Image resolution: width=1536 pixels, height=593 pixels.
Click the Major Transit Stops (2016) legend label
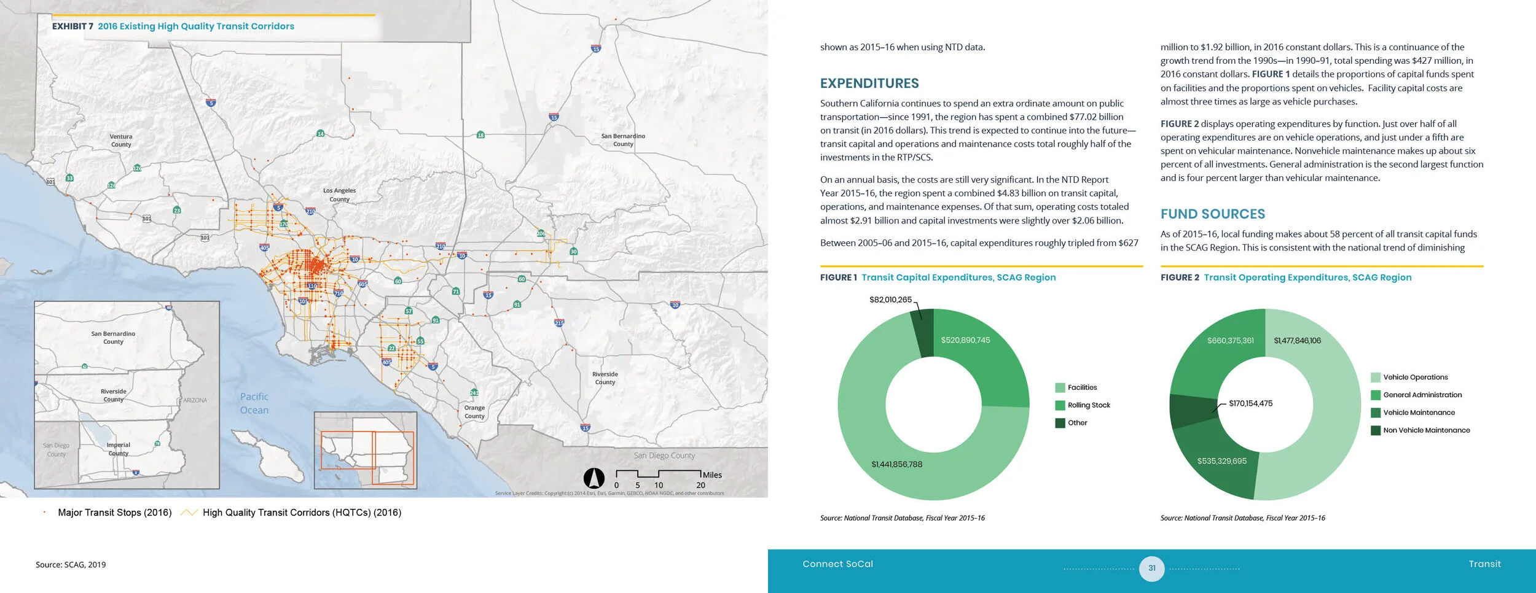[114, 513]
